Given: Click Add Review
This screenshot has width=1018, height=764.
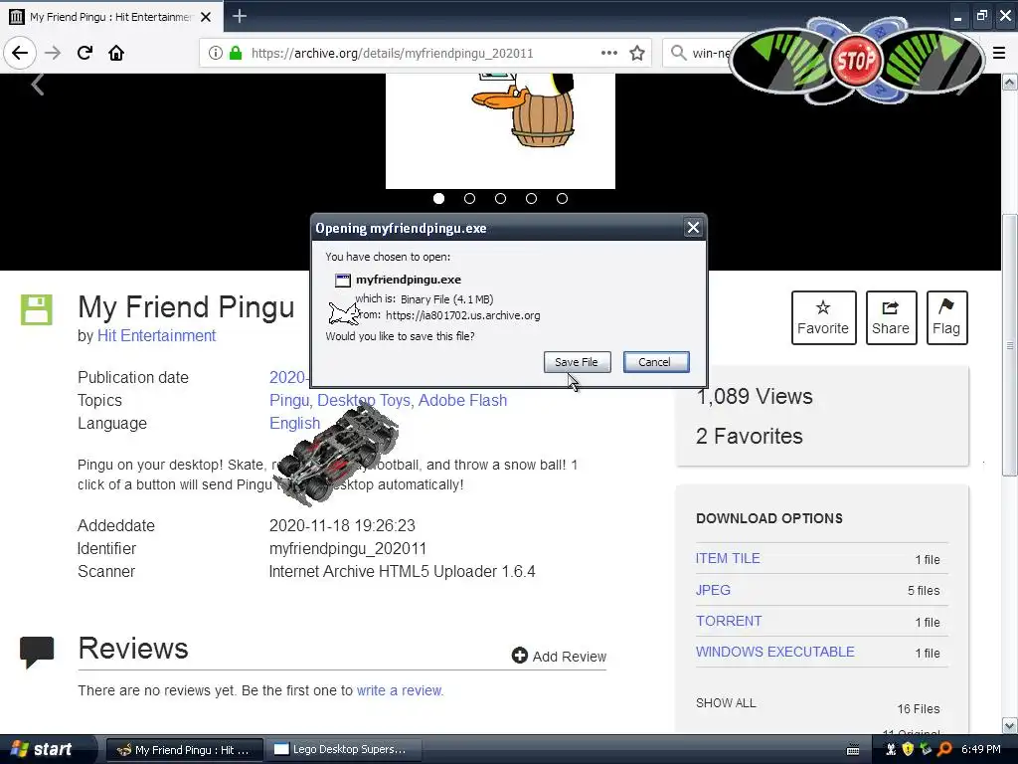Looking at the screenshot, I should (559, 657).
